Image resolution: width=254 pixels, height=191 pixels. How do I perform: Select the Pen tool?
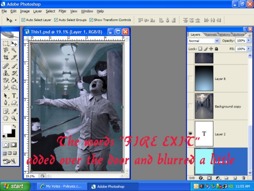6,102
